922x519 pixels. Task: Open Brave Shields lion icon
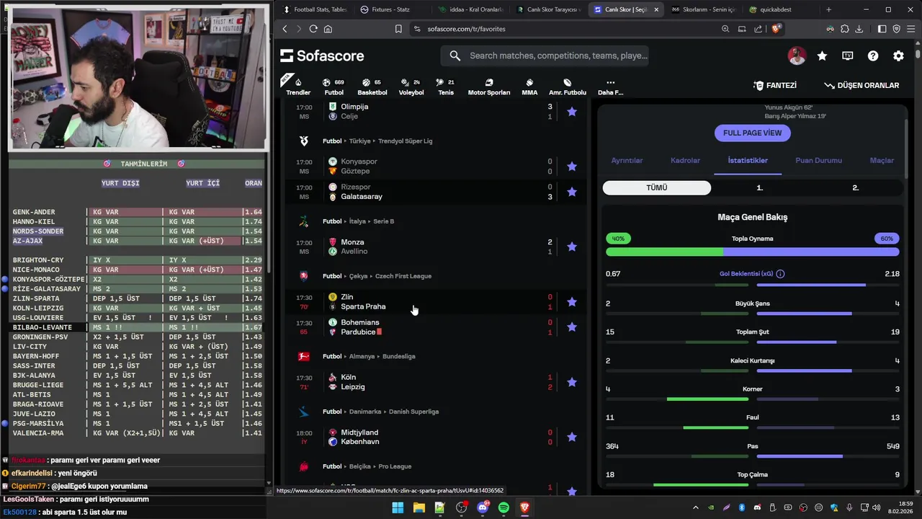click(x=776, y=29)
